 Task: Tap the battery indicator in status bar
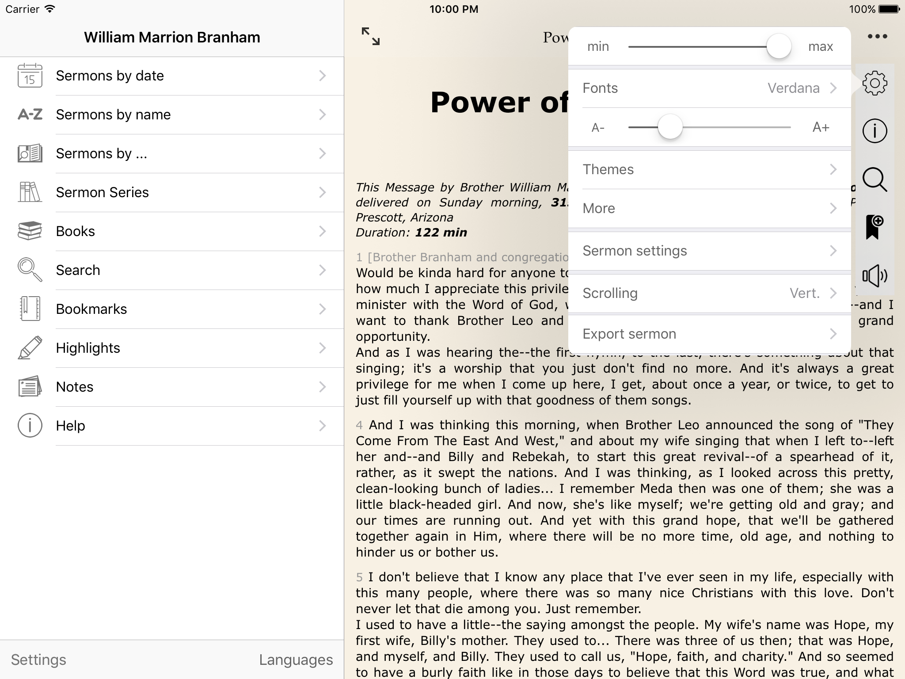(x=888, y=9)
